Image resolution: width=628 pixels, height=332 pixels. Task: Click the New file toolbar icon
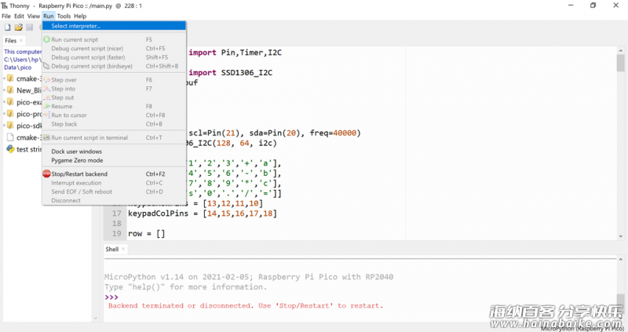(x=7, y=27)
